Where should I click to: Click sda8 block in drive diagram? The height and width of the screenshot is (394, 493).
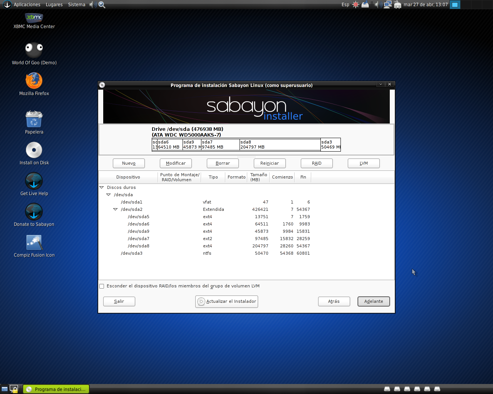[x=280, y=144]
